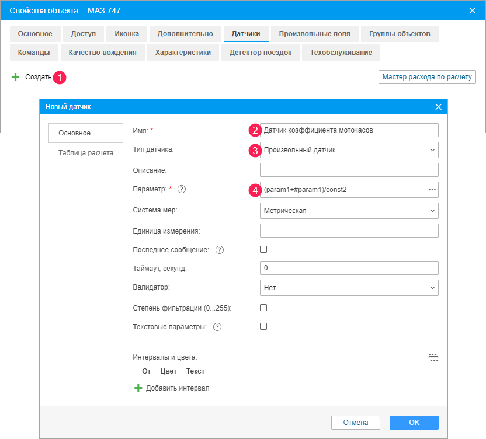Enable the Текстовые параметры checkbox
486x439 pixels.
(x=263, y=326)
